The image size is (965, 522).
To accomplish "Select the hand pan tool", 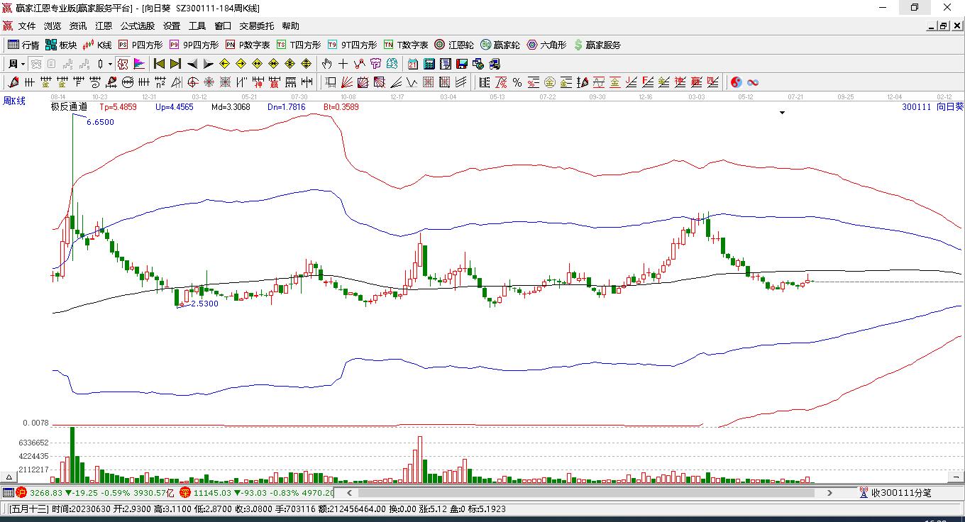I will click(326, 64).
